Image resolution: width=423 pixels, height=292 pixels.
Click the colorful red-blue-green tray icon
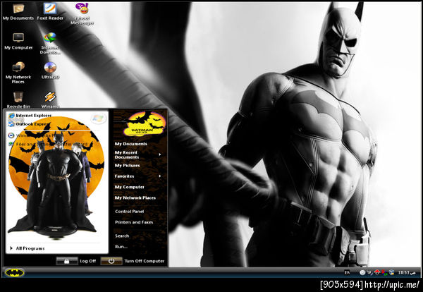tap(384, 273)
